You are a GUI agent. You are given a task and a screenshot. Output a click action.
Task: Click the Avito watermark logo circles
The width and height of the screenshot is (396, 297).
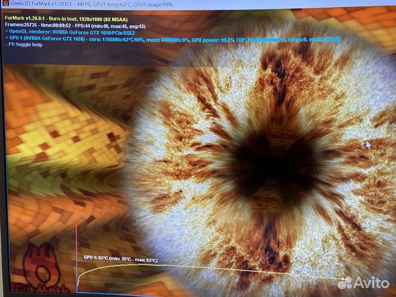[x=345, y=283]
